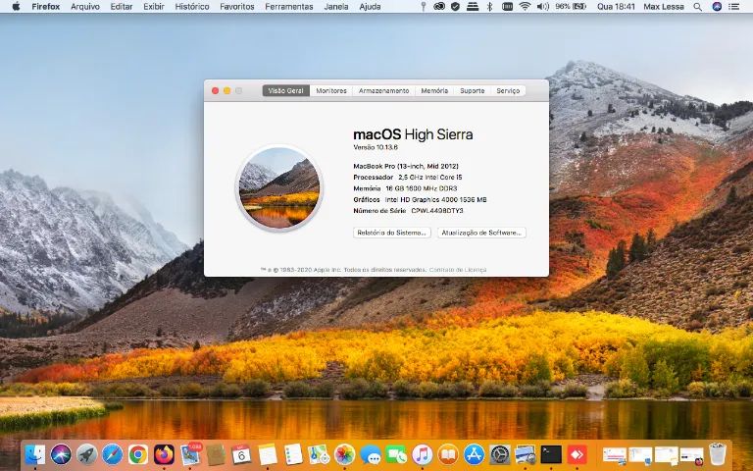Open the volume speaker menu icon
The image size is (753, 471).
click(x=542, y=7)
